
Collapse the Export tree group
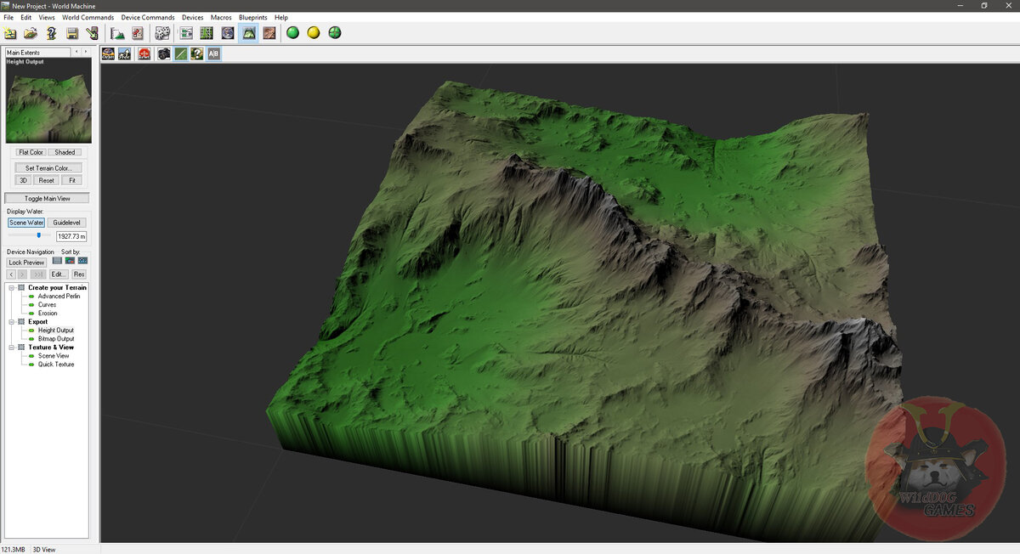pyautogui.click(x=12, y=322)
